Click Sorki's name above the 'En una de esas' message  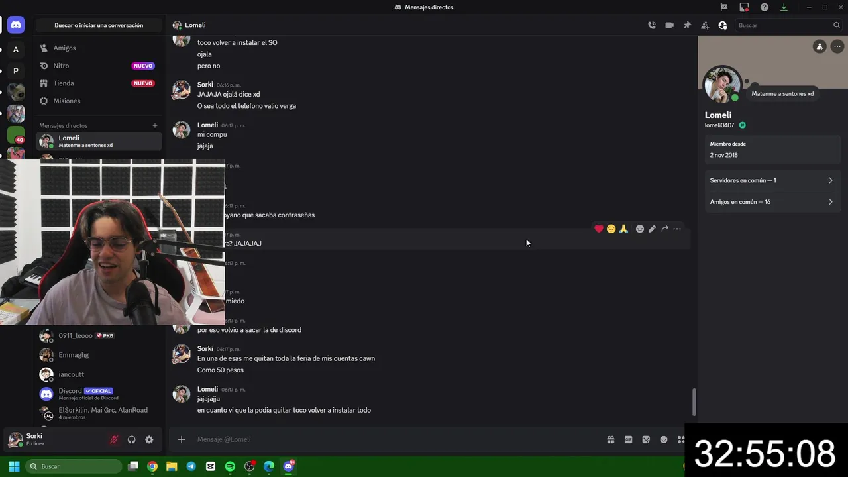coord(205,349)
